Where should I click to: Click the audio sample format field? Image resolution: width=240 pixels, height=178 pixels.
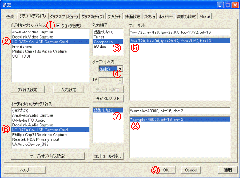click(x=180, y=111)
